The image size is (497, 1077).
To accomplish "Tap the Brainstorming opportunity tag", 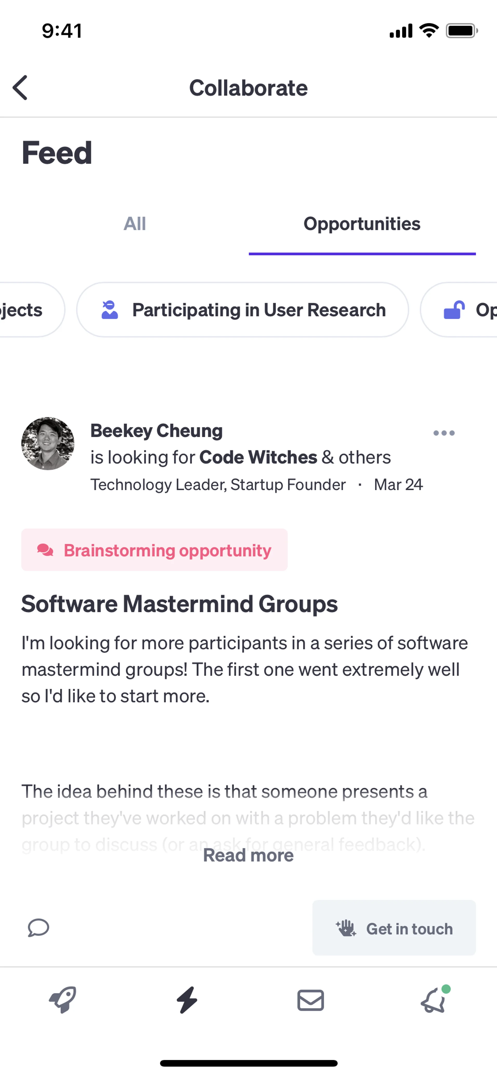I will (155, 550).
